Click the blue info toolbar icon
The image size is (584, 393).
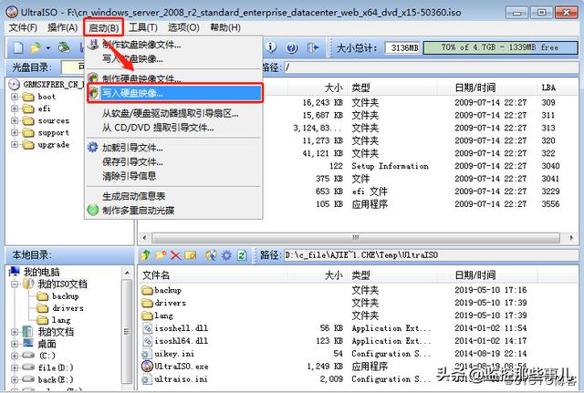[272, 47]
